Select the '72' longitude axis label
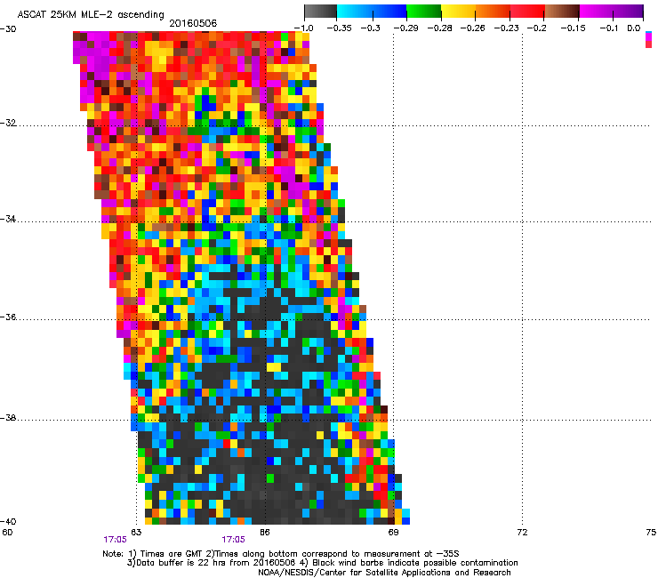658x578 pixels. [522, 533]
